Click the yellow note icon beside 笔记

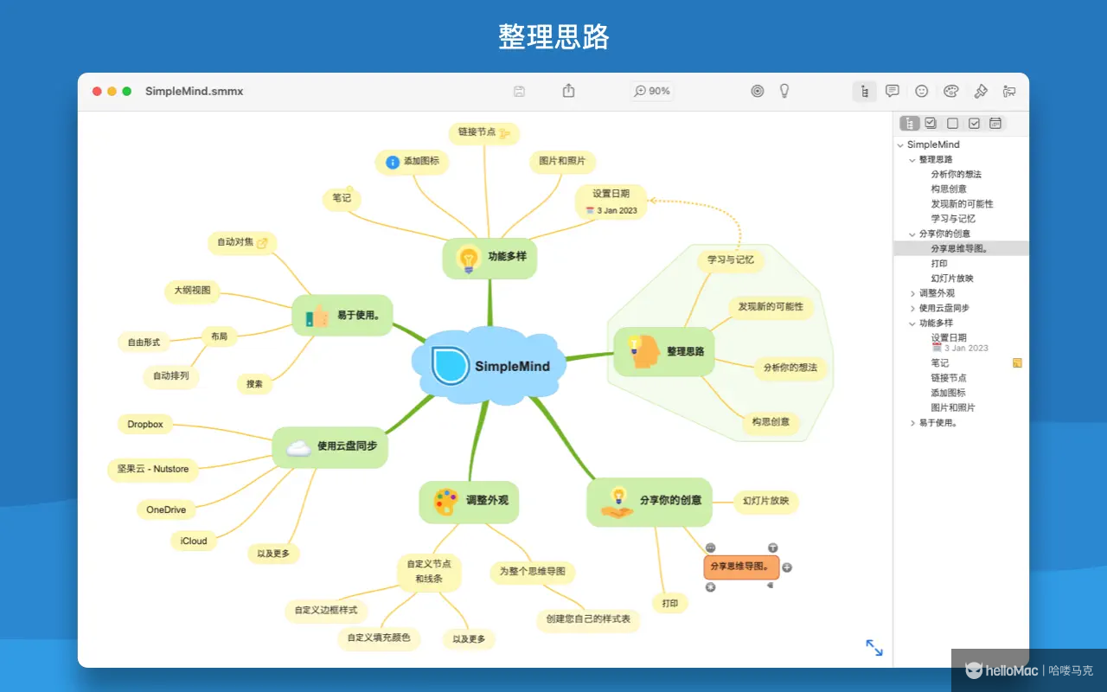pyautogui.click(x=1017, y=363)
